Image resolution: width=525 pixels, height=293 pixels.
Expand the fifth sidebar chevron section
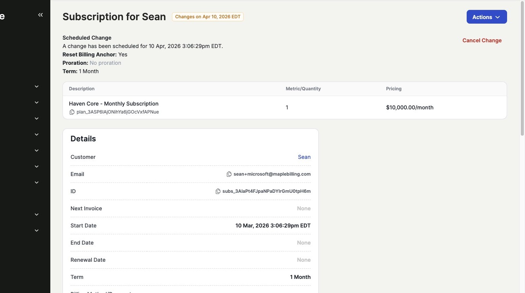pyautogui.click(x=37, y=151)
